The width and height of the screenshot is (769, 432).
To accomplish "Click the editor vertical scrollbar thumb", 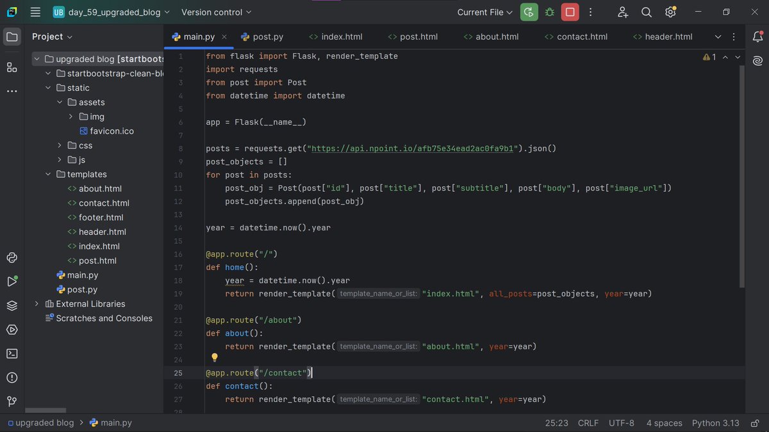I will [x=742, y=175].
